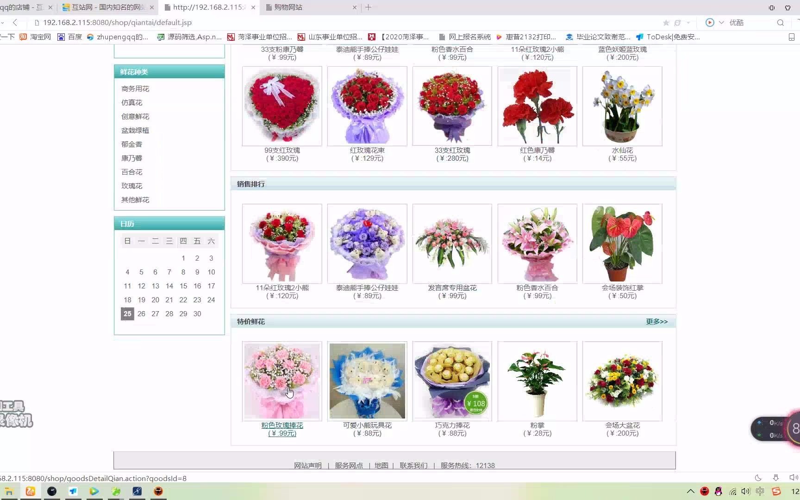Choose 创意鲜花 flower category

tap(135, 117)
